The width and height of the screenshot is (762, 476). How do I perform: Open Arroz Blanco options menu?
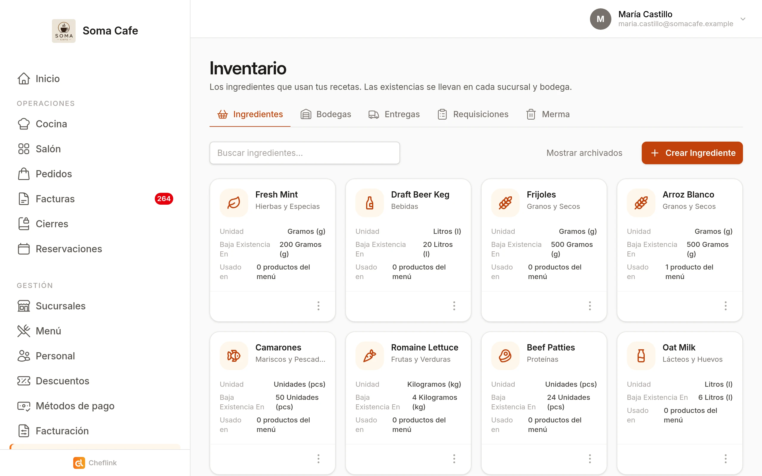[725, 306]
